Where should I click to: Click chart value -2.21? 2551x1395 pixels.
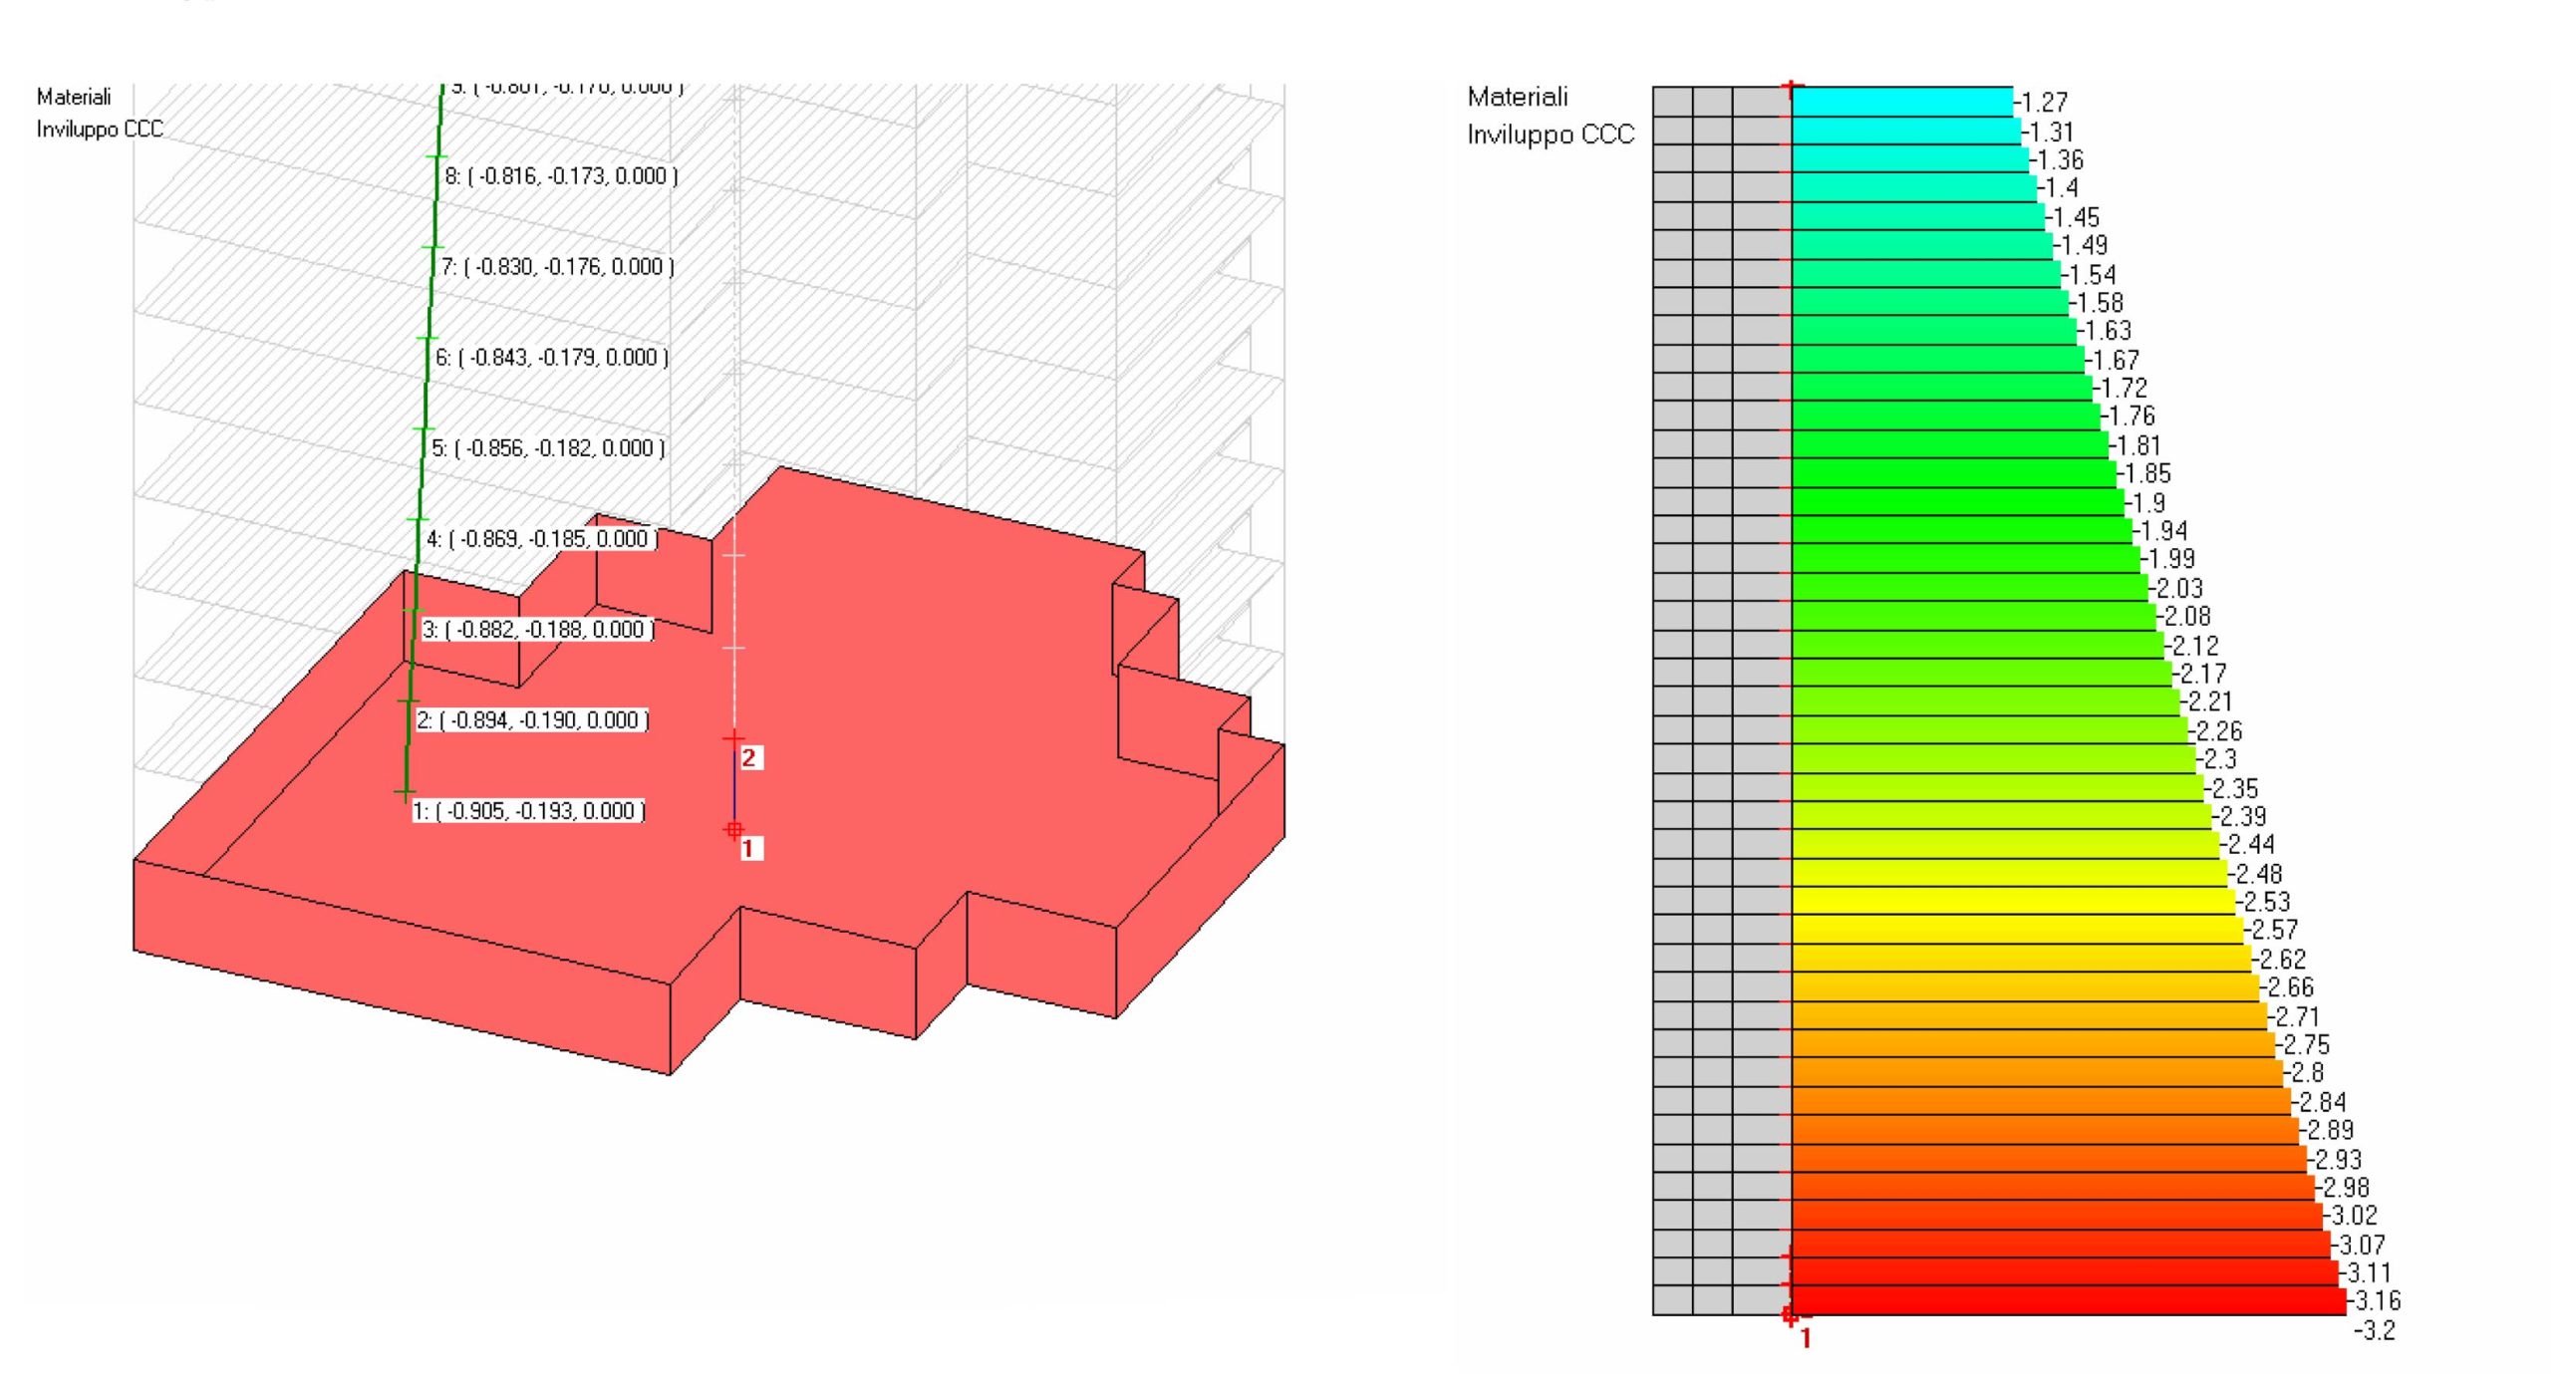2207,701
